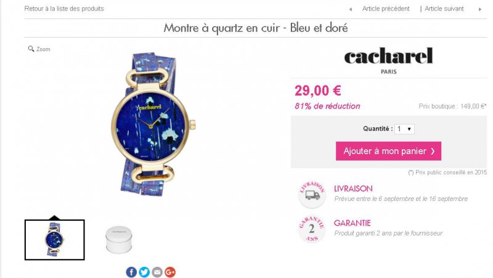This screenshot has width=493, height=278.
Task: Share the product on Facebook
Action: (131, 272)
